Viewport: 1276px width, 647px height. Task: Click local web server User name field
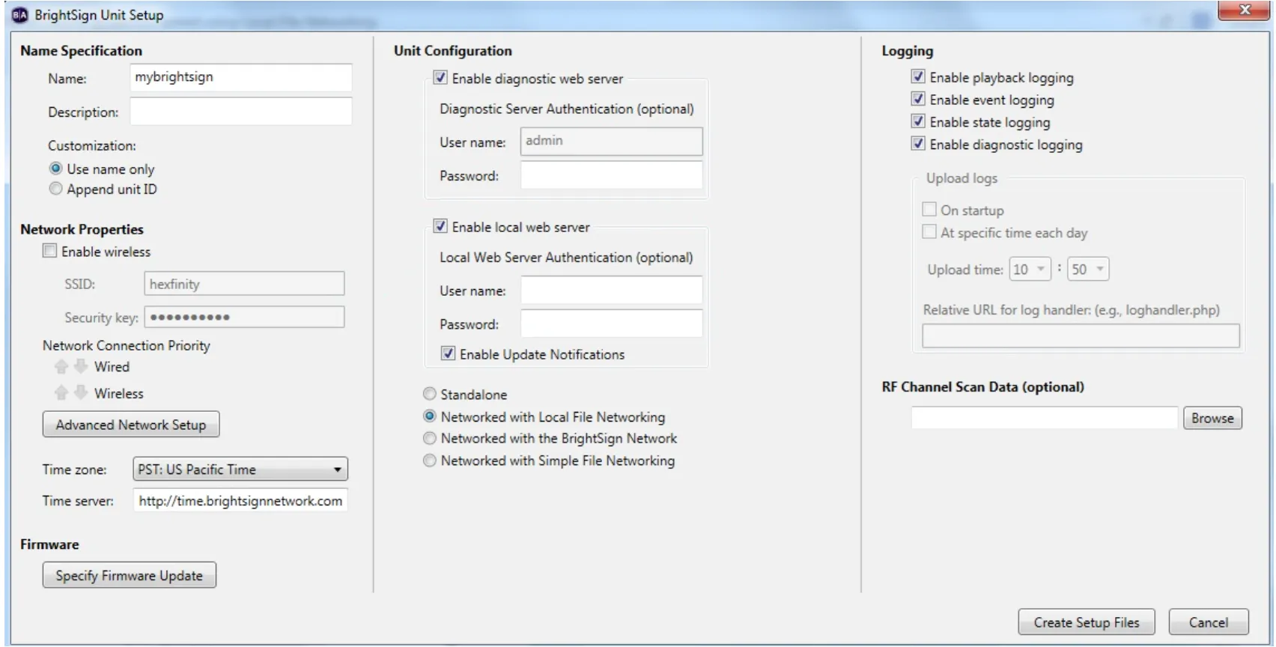pos(612,291)
